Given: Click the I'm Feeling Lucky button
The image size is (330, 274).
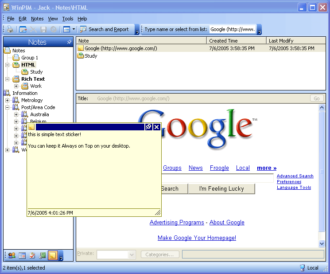Looking at the screenshot, I should tap(221, 188).
